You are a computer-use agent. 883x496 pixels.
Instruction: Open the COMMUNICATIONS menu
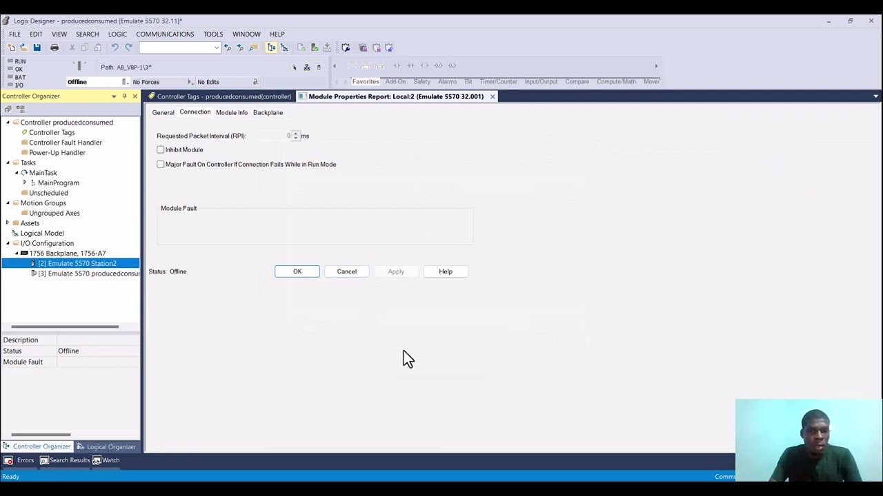[165, 34]
